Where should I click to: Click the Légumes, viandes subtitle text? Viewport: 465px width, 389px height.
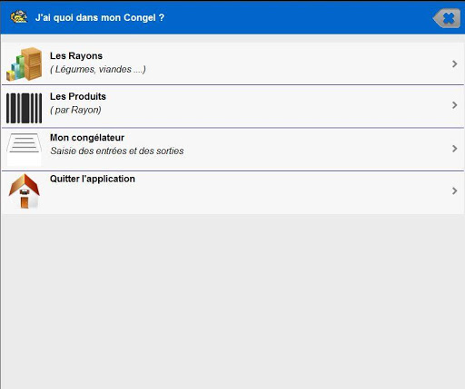pos(98,69)
